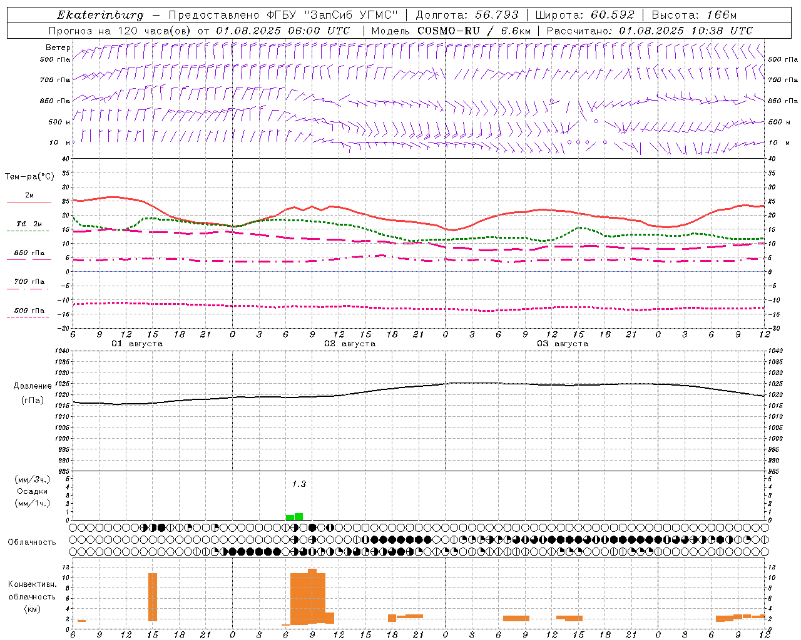The image size is (801, 640).
Task: Click the '03 августа' date label
Action: (563, 344)
